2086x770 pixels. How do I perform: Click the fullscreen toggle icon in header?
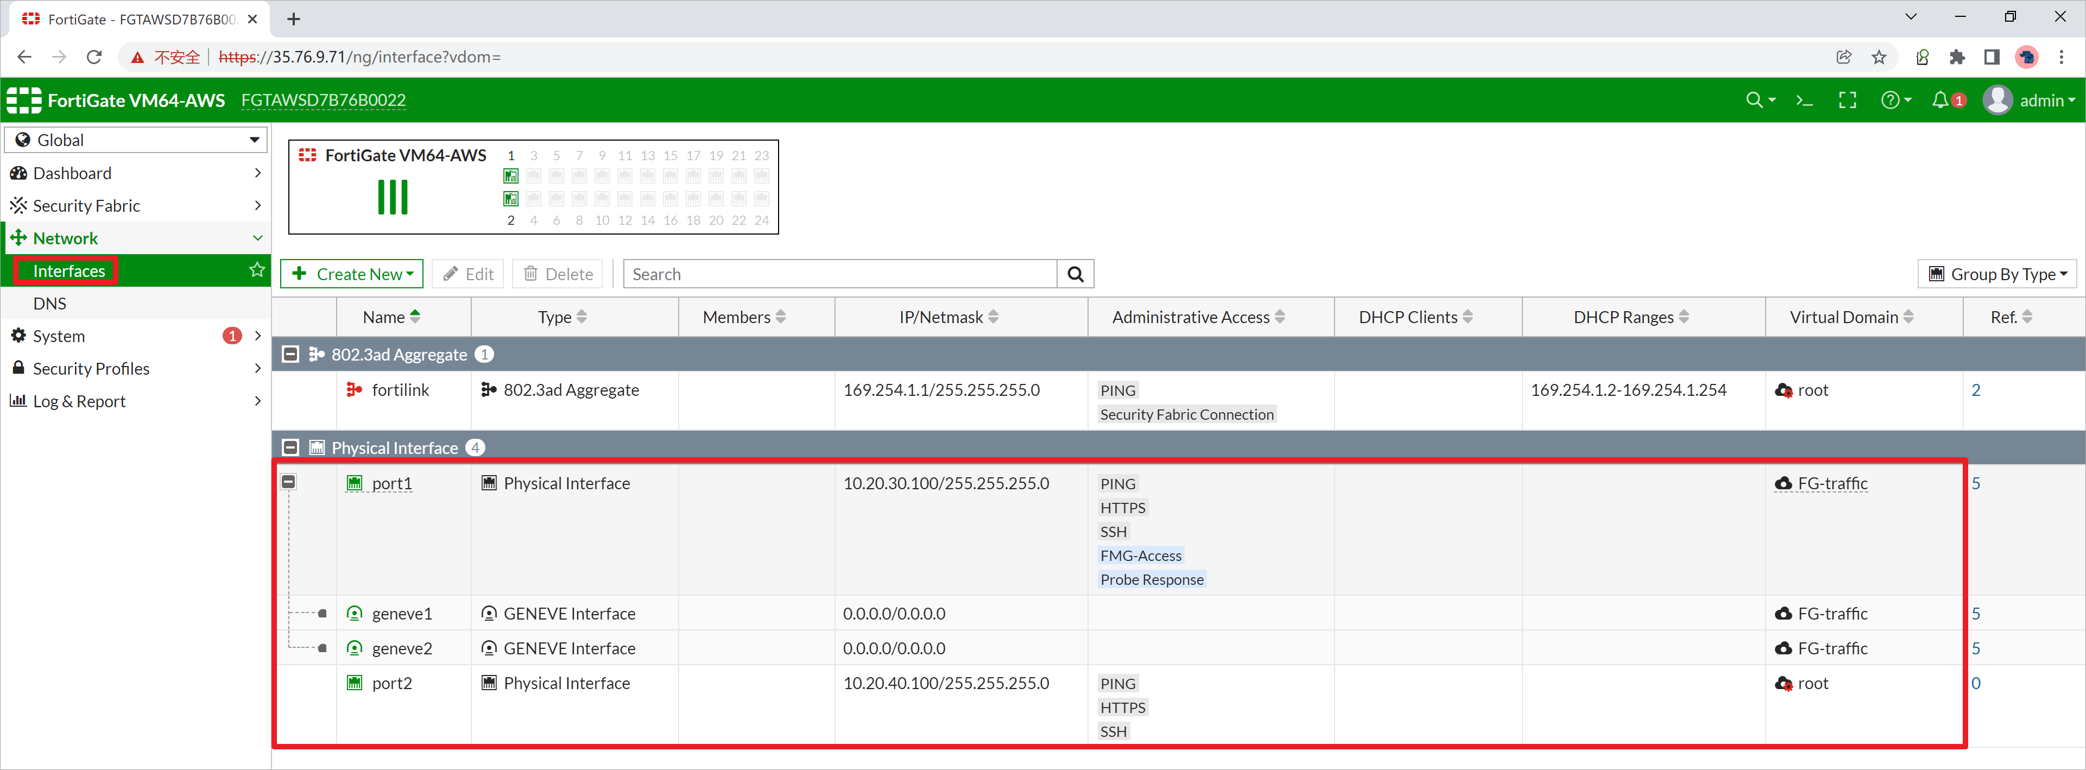pyautogui.click(x=1847, y=100)
